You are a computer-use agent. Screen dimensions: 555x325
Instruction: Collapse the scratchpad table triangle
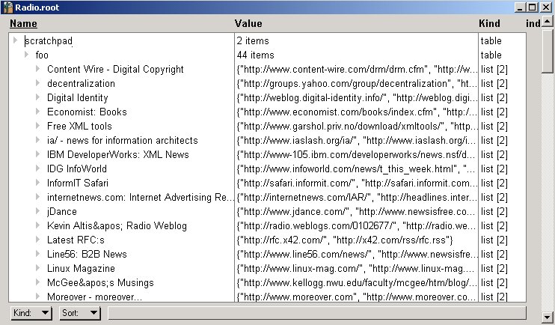15,40
